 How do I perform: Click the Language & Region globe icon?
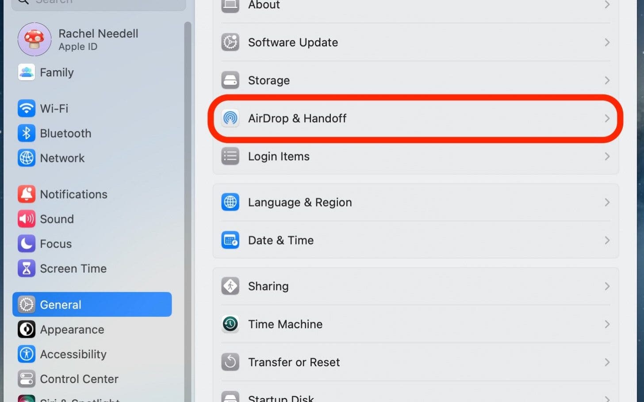[x=230, y=203]
